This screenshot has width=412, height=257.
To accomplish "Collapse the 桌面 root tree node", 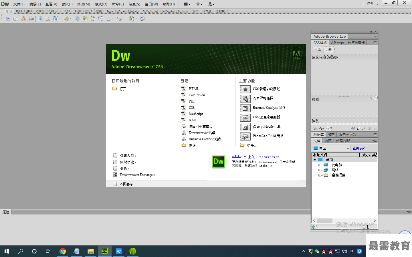I will [x=315, y=160].
